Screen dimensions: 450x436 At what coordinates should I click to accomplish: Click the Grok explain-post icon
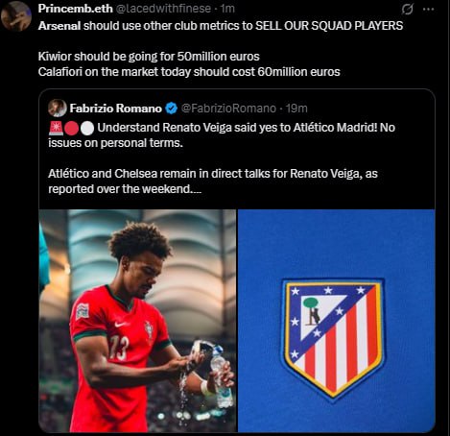pos(407,10)
